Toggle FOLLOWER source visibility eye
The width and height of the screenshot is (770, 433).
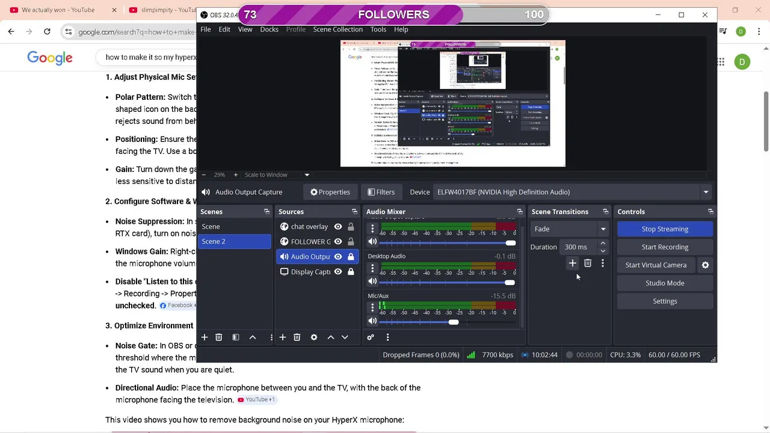[338, 242]
